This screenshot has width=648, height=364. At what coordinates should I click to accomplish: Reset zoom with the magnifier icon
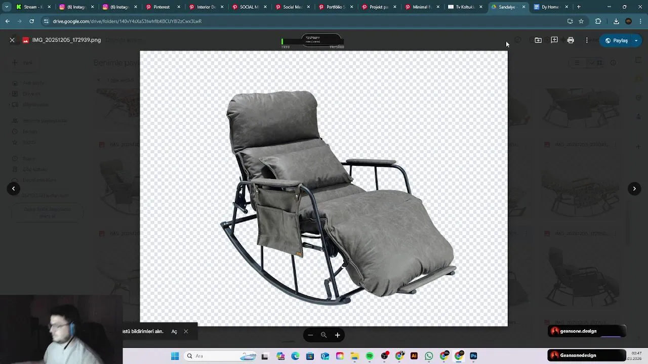324,335
